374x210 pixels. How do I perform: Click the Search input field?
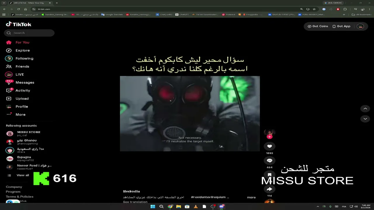pos(29,33)
